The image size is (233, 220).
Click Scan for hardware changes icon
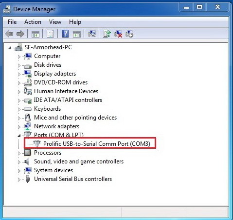(x=92, y=34)
